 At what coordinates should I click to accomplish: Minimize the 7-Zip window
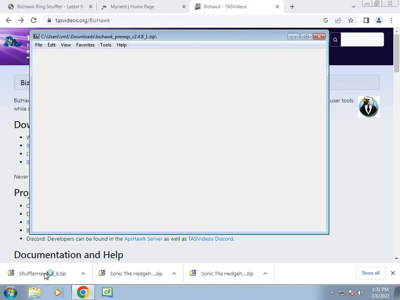(x=293, y=37)
